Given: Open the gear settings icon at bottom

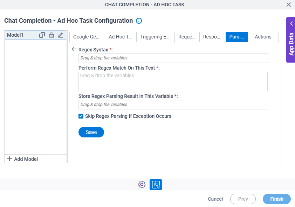Looking at the screenshot, I should [142, 185].
